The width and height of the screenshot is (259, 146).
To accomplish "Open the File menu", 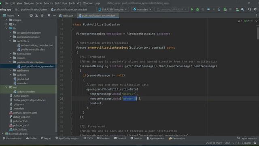I will [x=6, y=3].
